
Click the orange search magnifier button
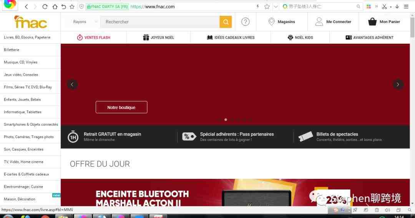point(226,22)
